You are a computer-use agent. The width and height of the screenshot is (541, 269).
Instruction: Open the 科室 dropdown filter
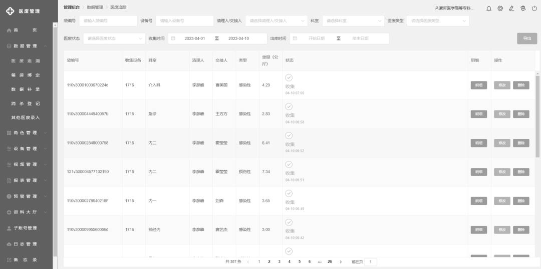353,20
